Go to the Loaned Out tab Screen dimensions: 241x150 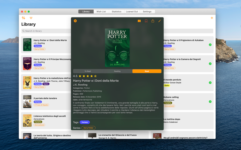(132, 11)
